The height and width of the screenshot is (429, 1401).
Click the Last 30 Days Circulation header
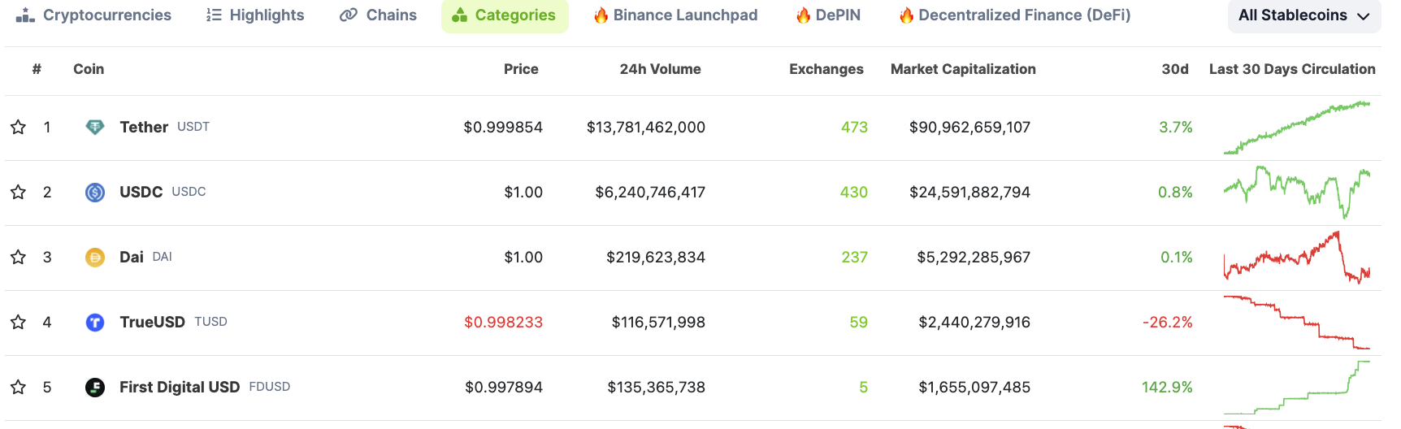click(x=1292, y=69)
